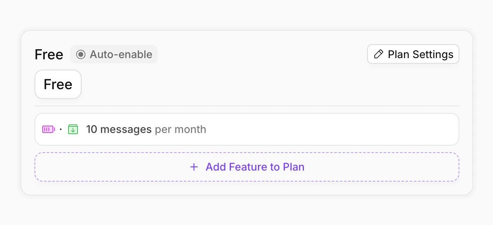Open the 10 messages feature

tap(119, 129)
